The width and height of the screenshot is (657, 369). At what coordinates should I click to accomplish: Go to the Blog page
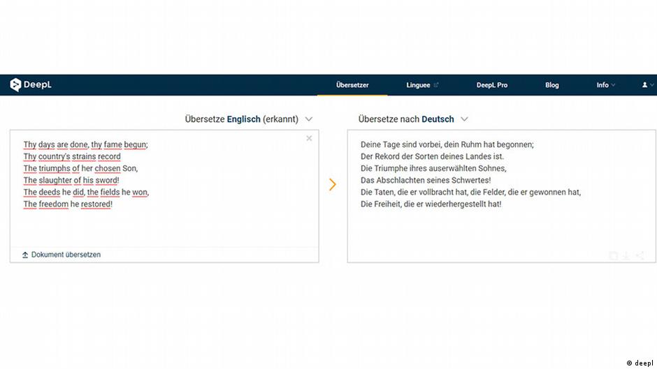[552, 85]
